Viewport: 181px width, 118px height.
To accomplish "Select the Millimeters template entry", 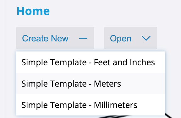I will click(x=91, y=105).
